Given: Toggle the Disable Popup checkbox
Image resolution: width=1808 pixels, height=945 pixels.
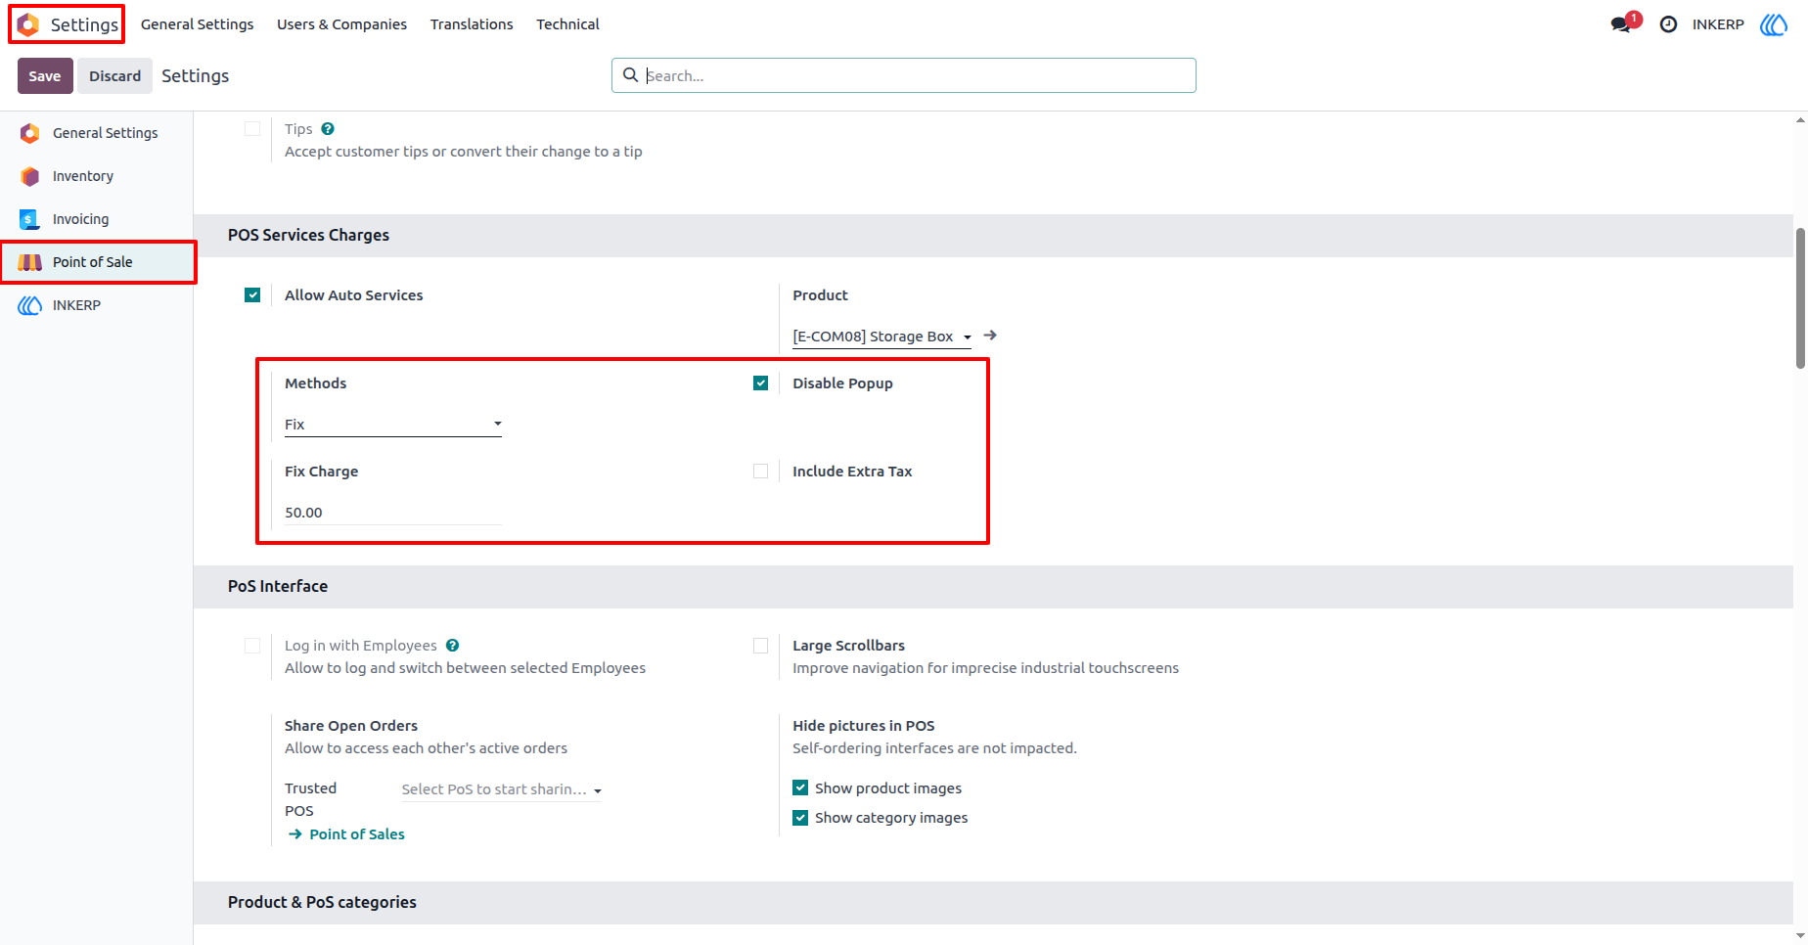Looking at the screenshot, I should coord(760,383).
